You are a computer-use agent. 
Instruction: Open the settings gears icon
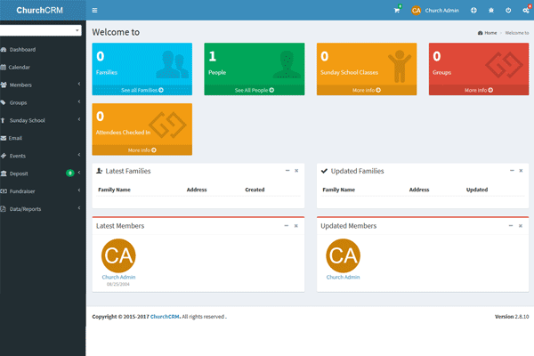[525, 10]
